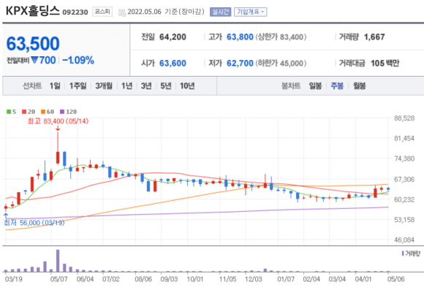Switch to the 월봉 monthly candle chart
424x287 pixels.
(360, 86)
